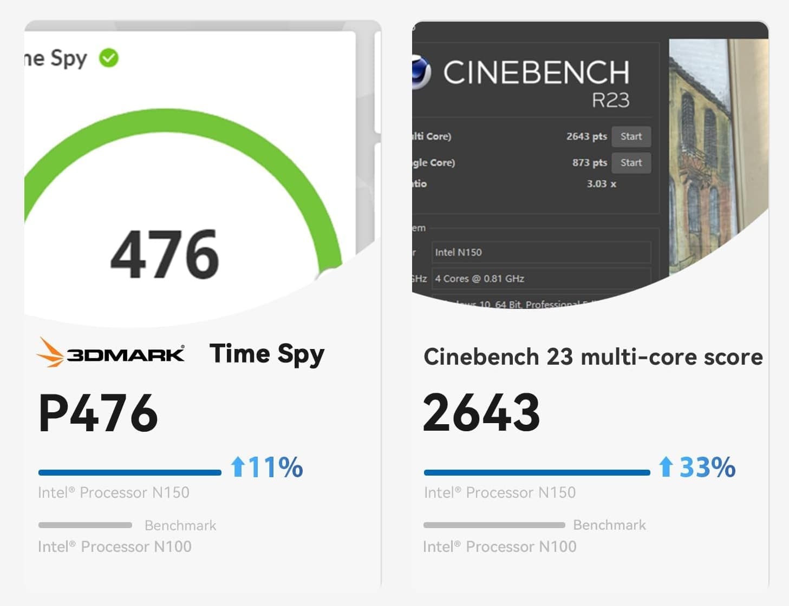Click the 873 pts single core result
The width and height of the screenshot is (789, 606).
(589, 162)
